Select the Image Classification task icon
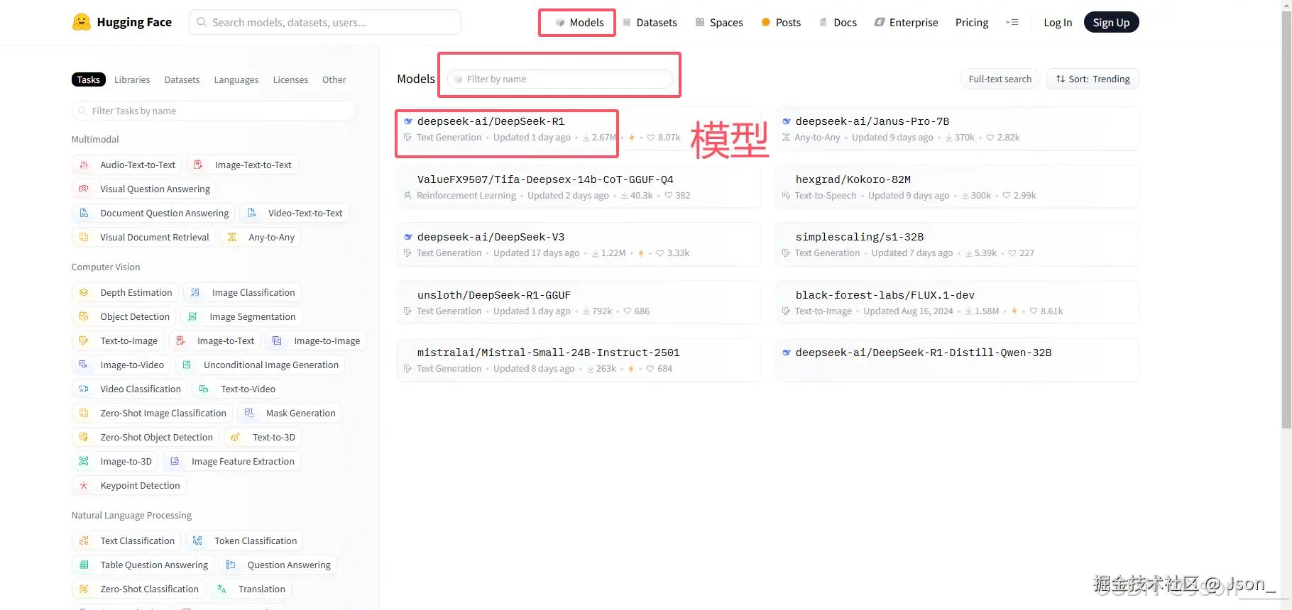The width and height of the screenshot is (1292, 610). pyautogui.click(x=195, y=292)
